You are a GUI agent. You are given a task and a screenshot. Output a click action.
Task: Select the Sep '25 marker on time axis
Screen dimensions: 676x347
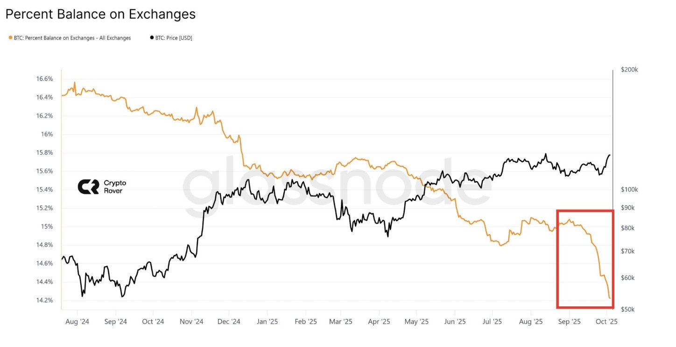pyautogui.click(x=569, y=322)
